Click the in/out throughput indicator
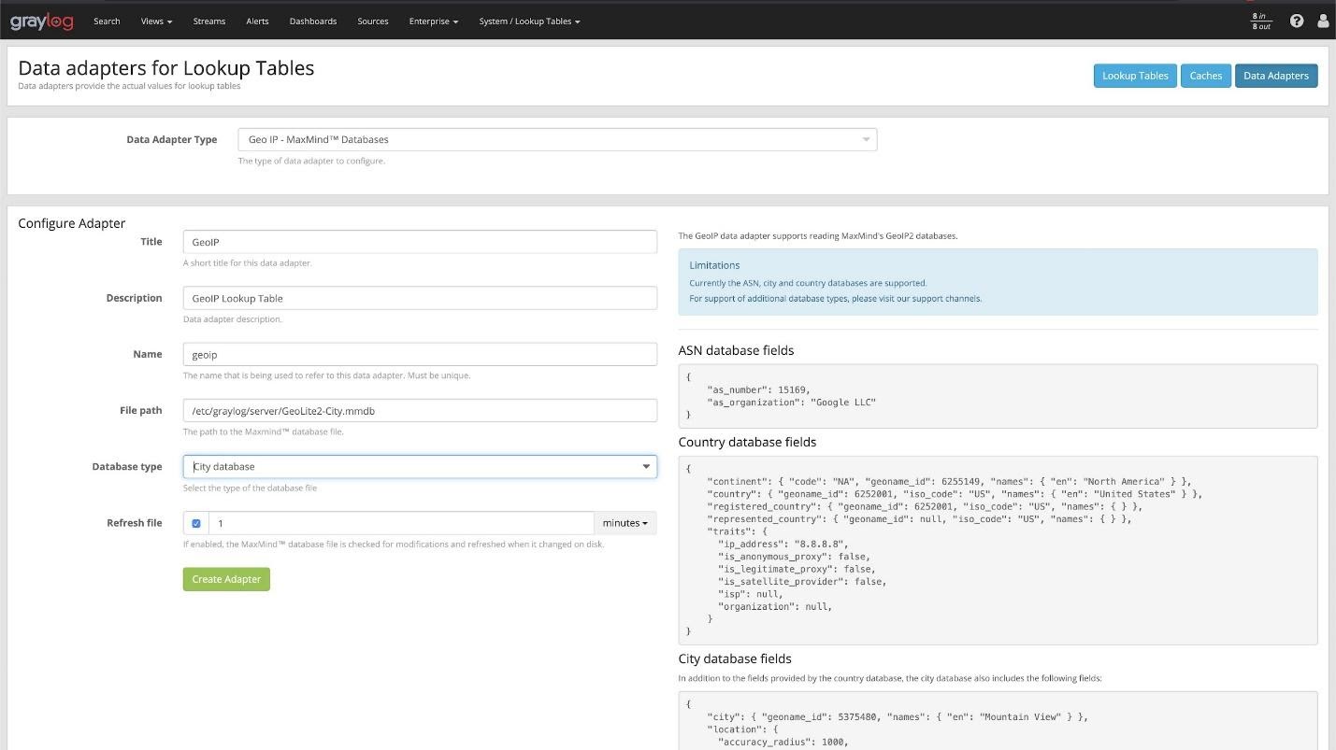This screenshot has width=1336, height=750. 1261,21
